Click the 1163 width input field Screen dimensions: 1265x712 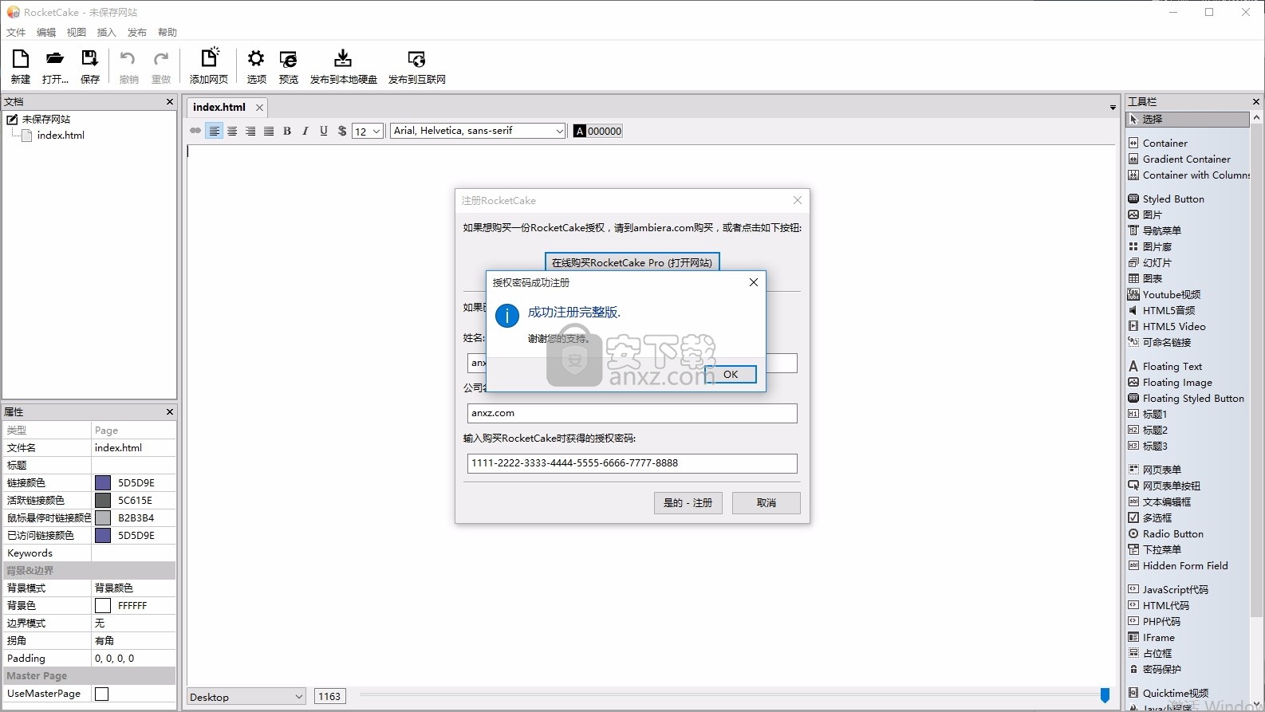pos(330,697)
